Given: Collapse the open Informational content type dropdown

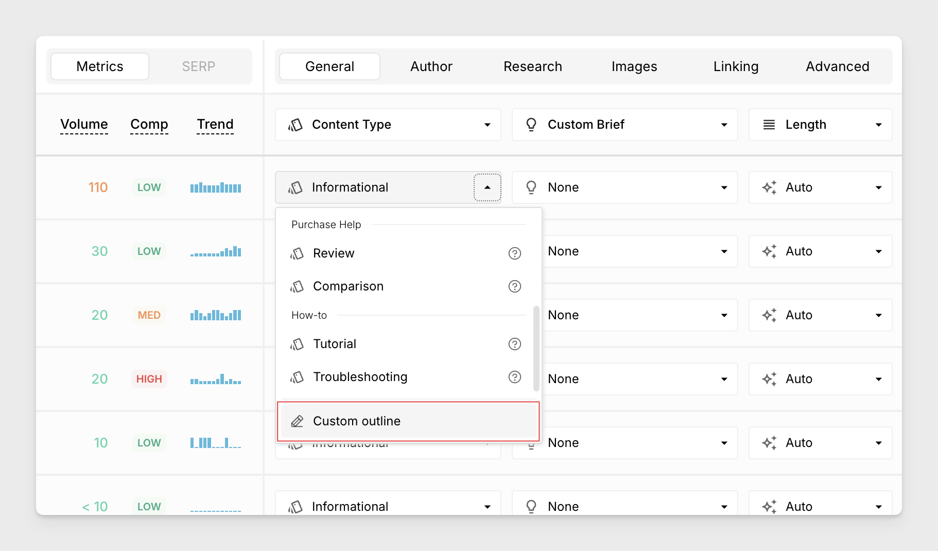Looking at the screenshot, I should click(x=487, y=187).
